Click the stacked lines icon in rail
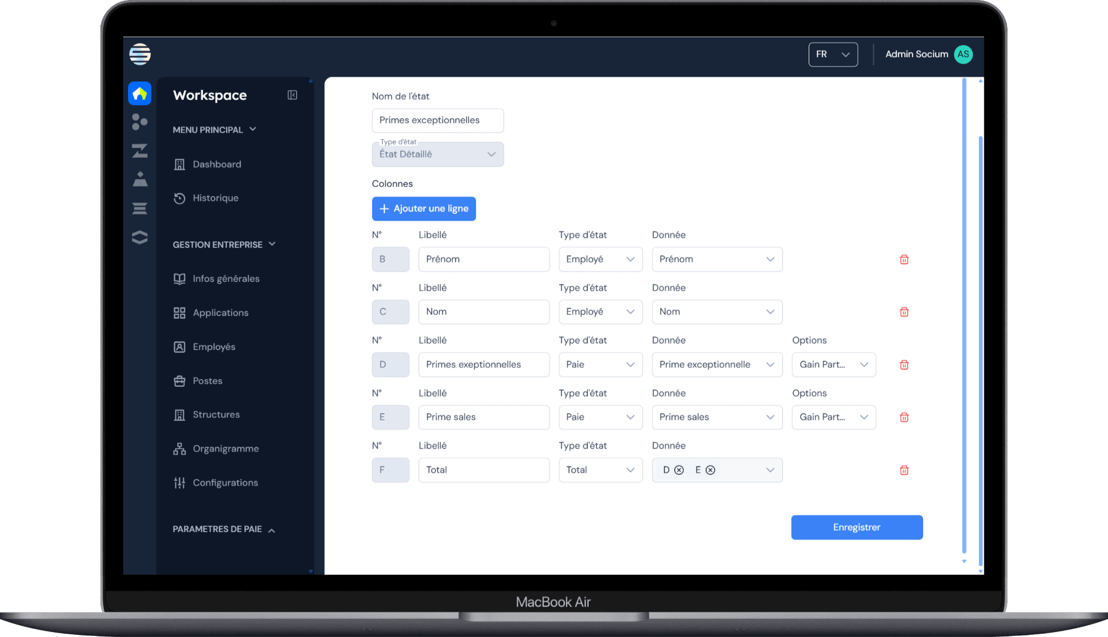 (139, 209)
